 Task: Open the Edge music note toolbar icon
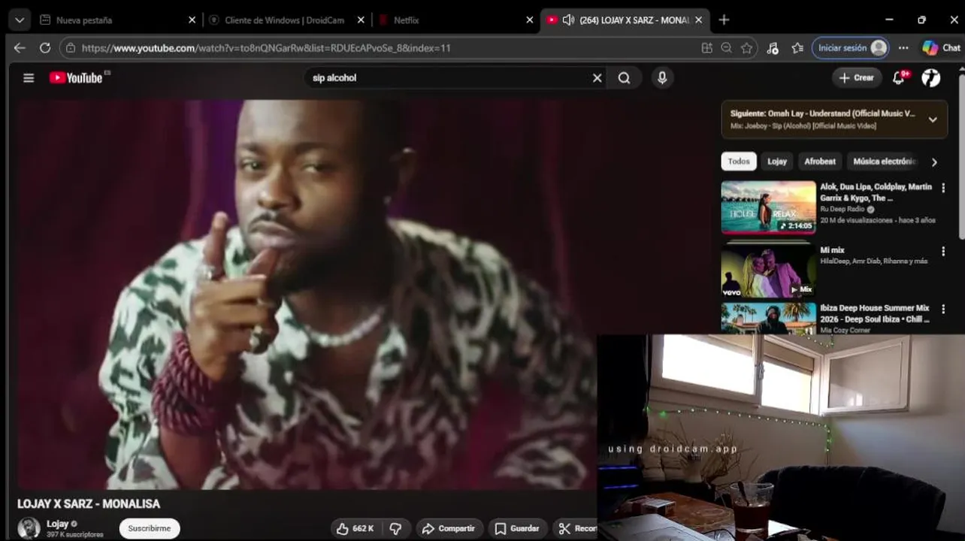tap(773, 48)
